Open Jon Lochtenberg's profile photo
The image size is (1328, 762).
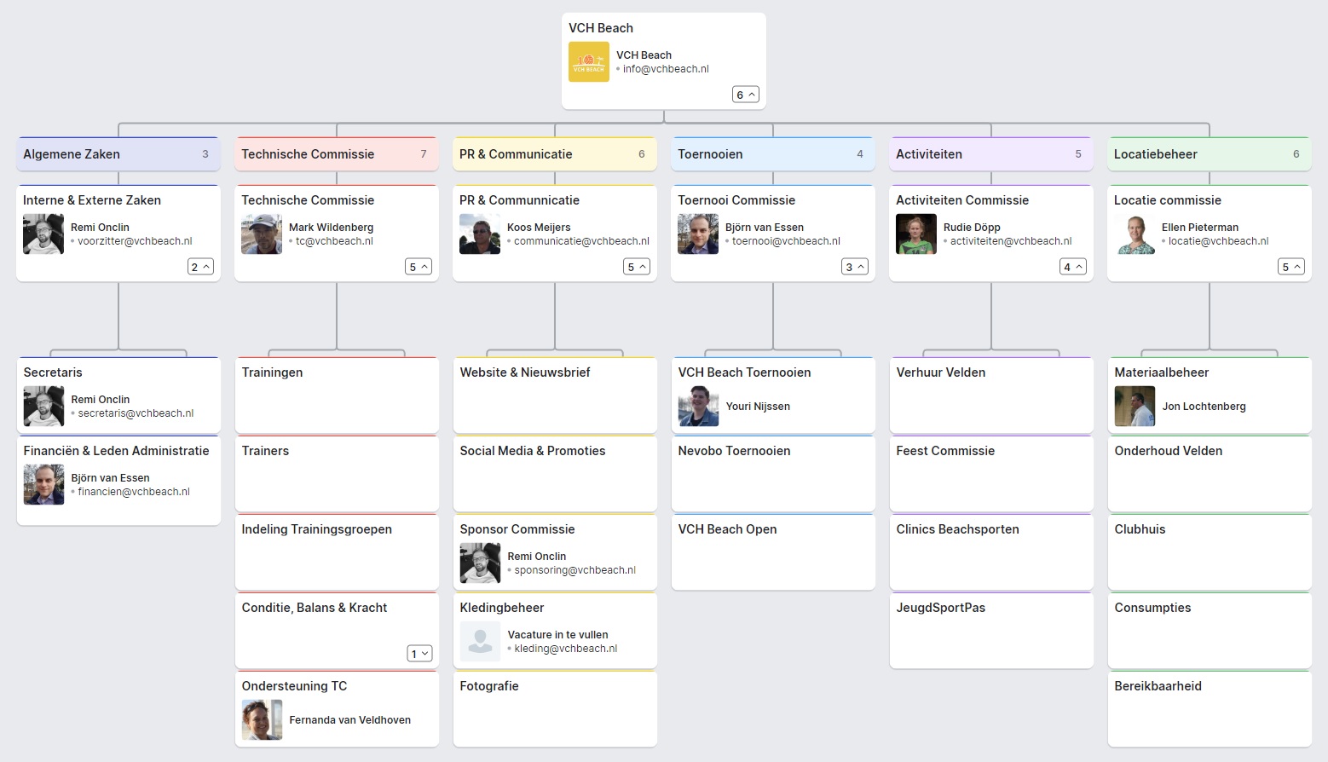(1135, 407)
